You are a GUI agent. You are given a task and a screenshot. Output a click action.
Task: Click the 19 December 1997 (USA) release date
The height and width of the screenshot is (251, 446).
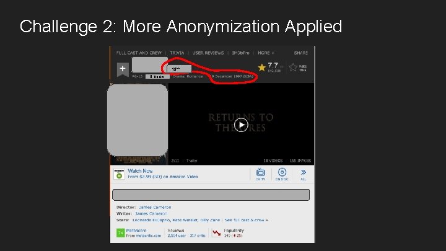coord(232,76)
